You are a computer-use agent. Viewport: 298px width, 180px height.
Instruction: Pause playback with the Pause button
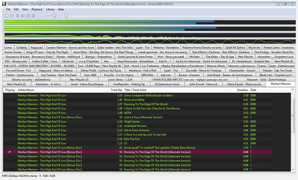[18, 16]
